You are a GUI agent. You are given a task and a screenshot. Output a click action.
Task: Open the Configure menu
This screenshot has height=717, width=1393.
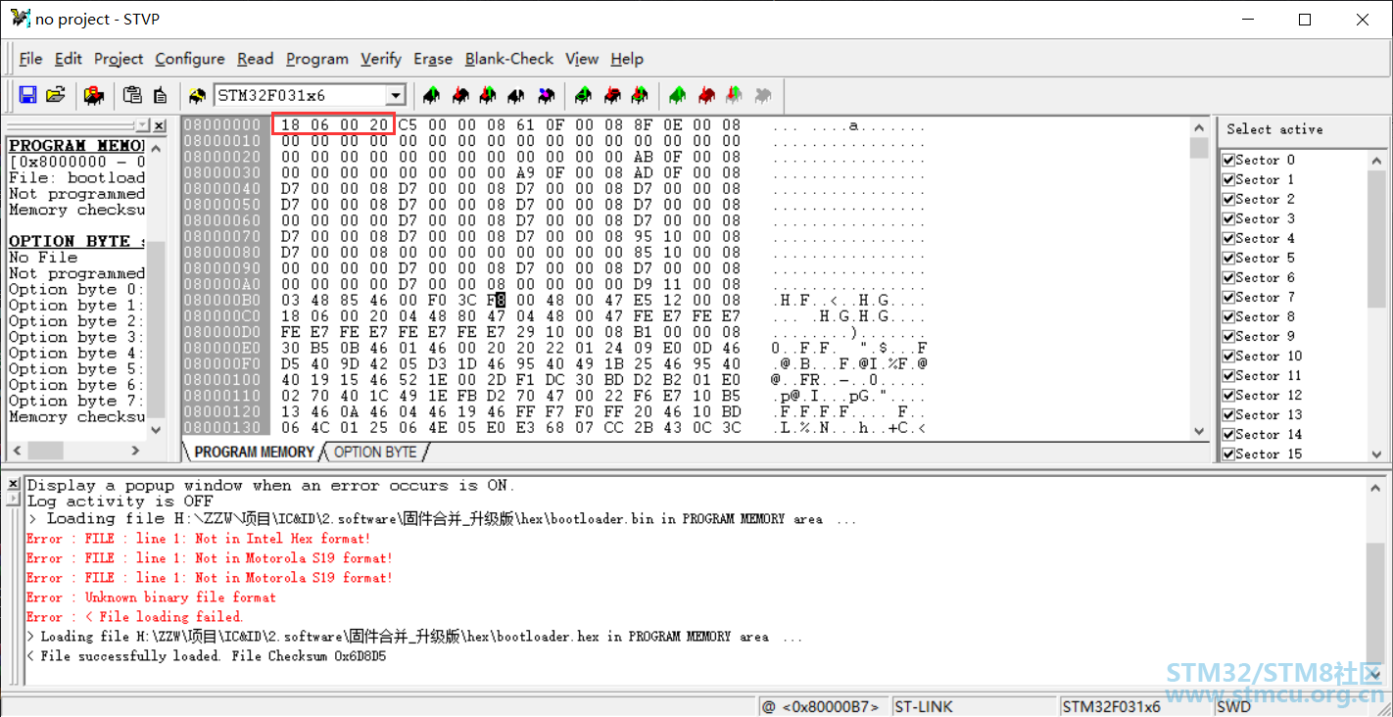(x=190, y=59)
